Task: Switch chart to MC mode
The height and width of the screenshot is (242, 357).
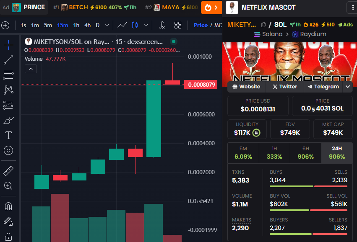Action: [x=218, y=25]
